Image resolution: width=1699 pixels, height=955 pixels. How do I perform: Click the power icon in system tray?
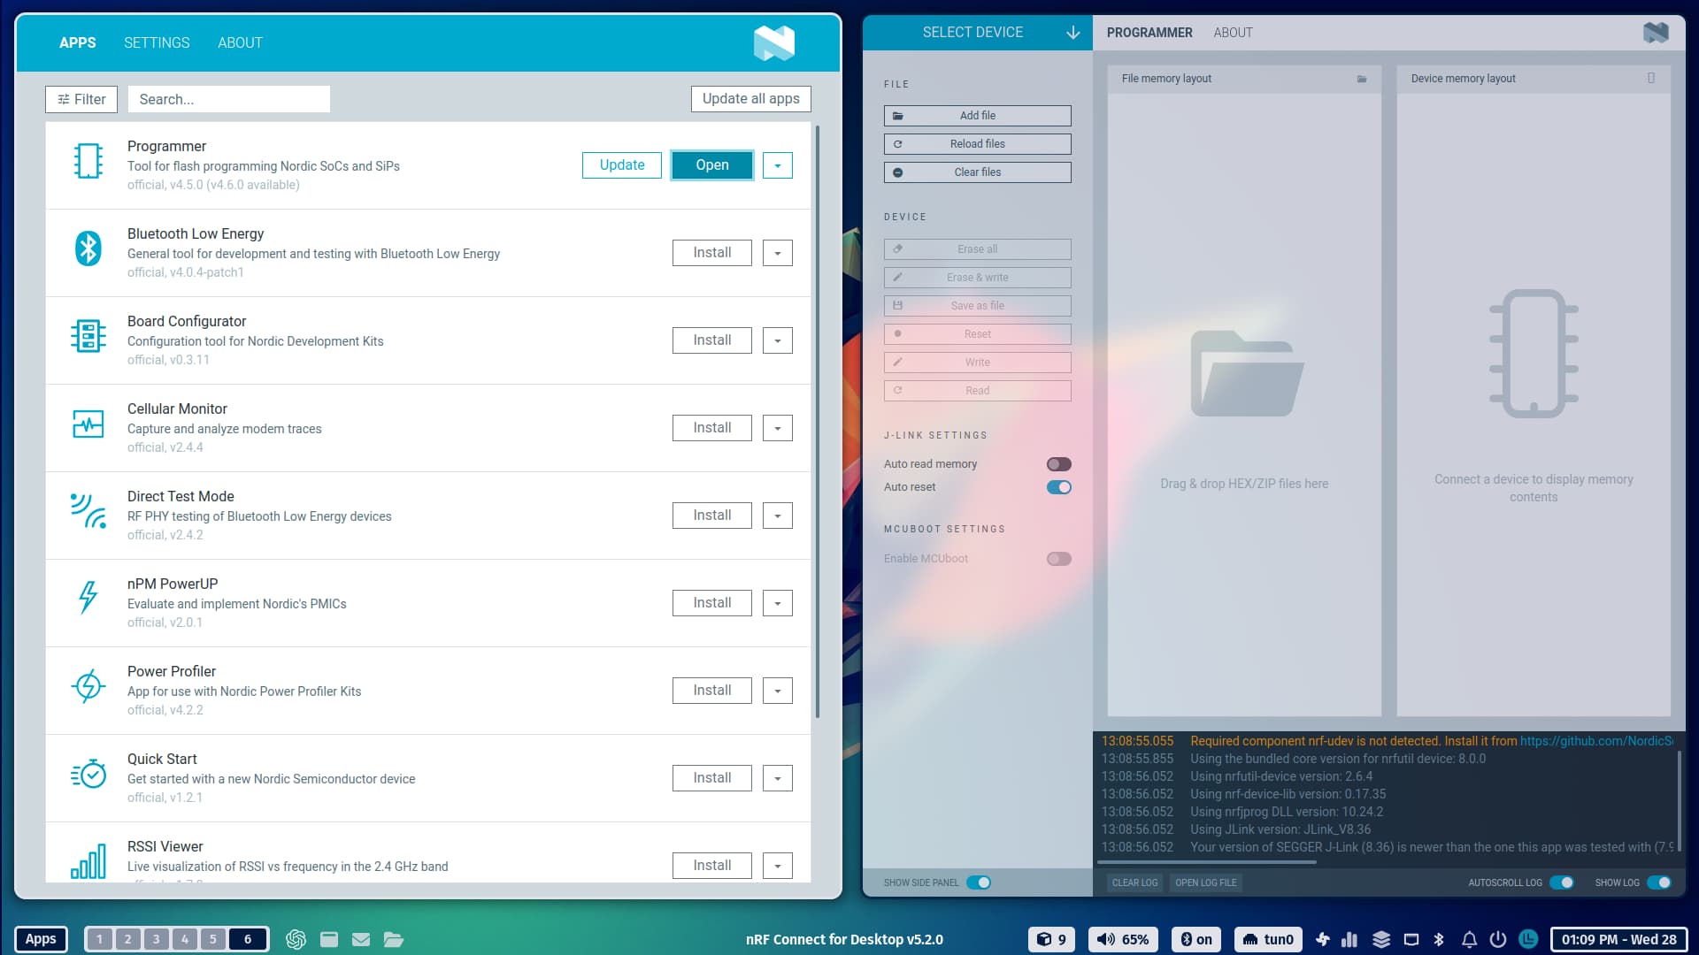[x=1498, y=939]
